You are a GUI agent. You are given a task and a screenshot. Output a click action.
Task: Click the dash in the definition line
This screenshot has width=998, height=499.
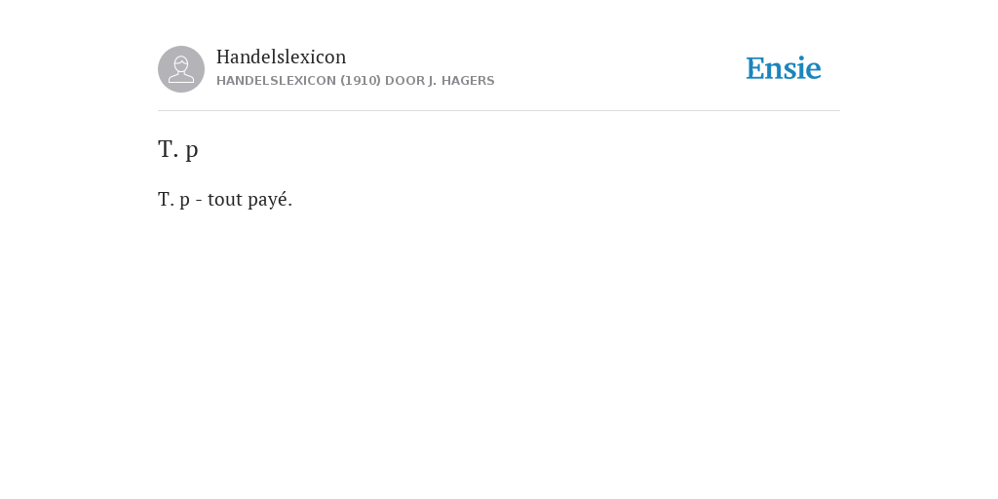click(199, 201)
